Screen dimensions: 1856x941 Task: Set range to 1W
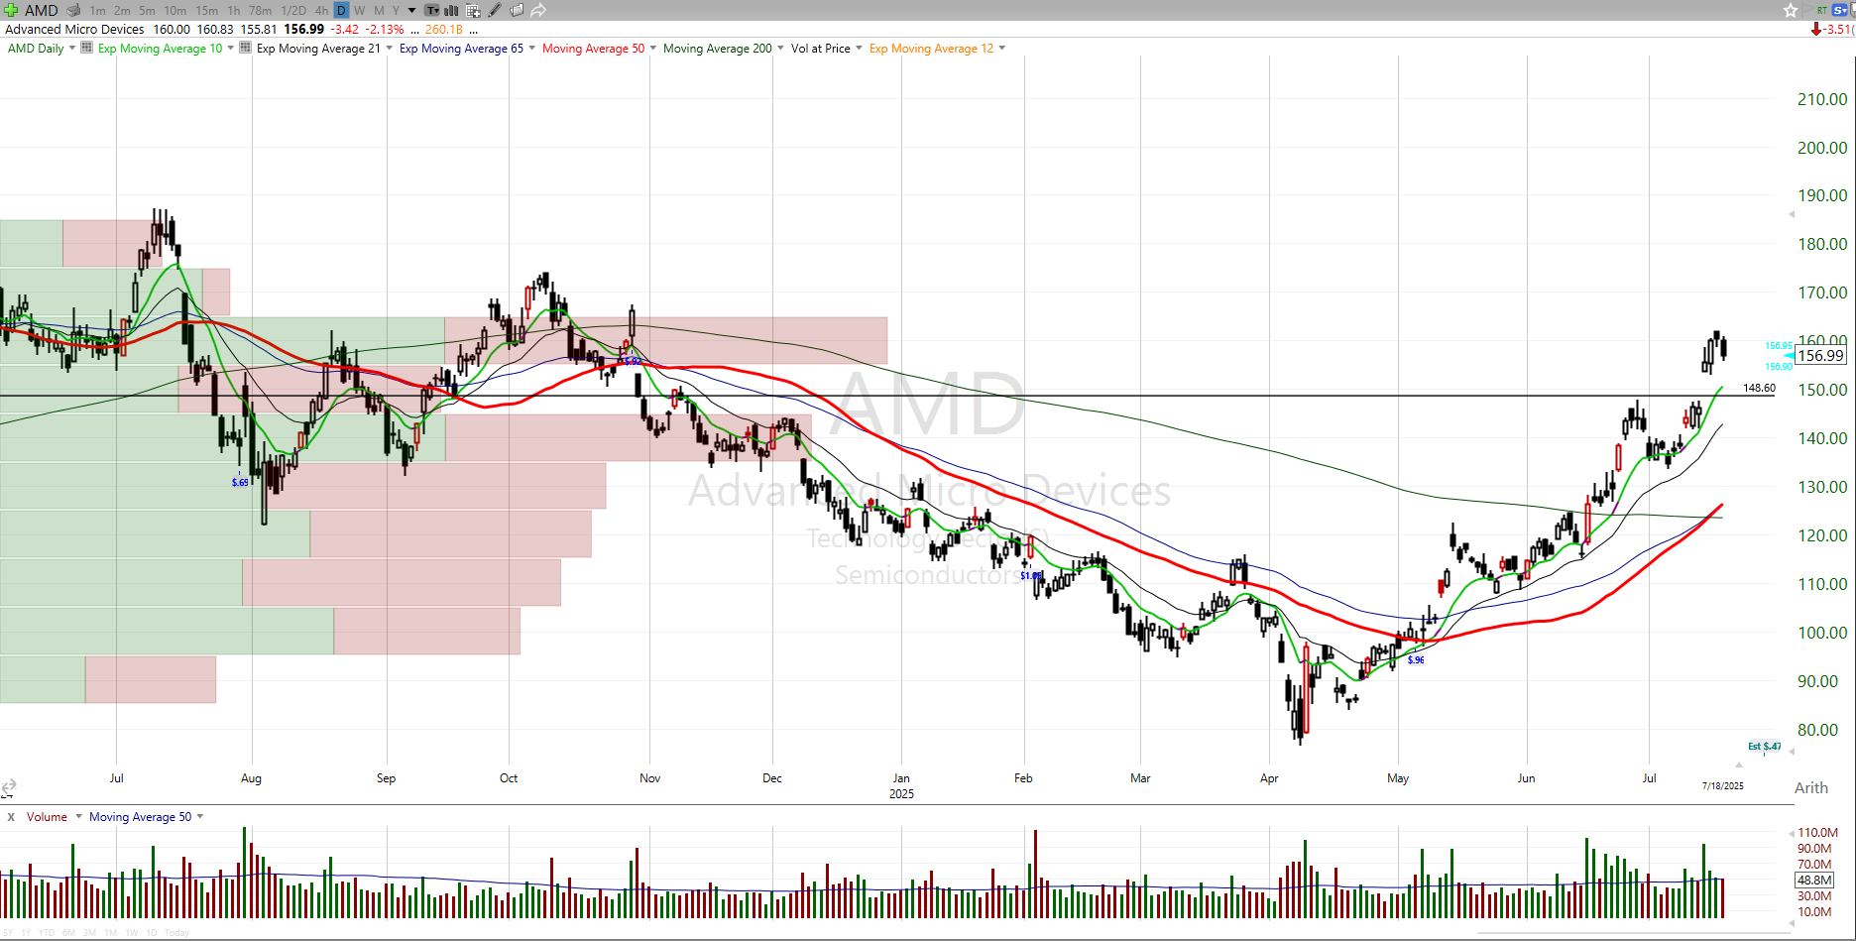(132, 933)
